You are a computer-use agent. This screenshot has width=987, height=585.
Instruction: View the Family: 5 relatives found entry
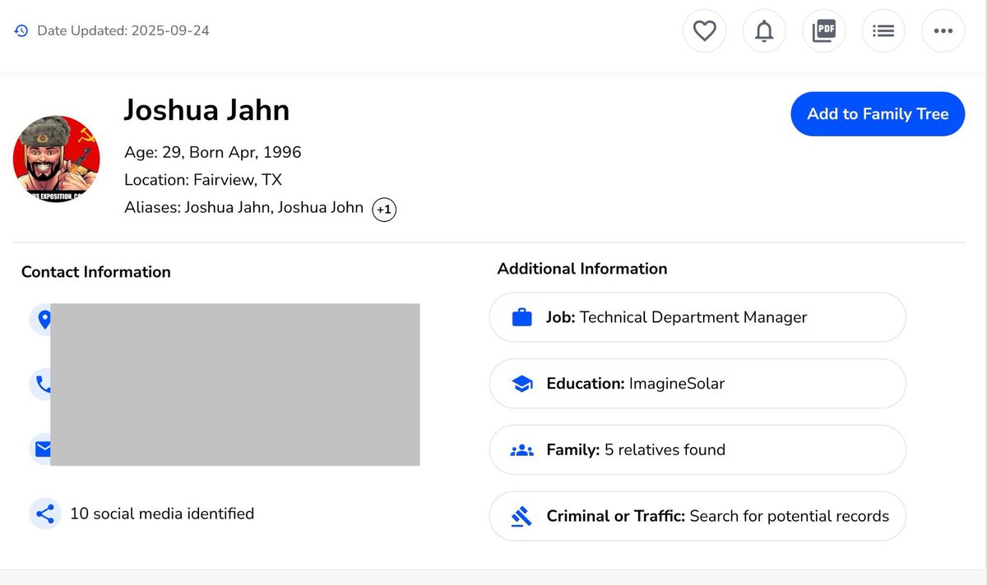(697, 449)
